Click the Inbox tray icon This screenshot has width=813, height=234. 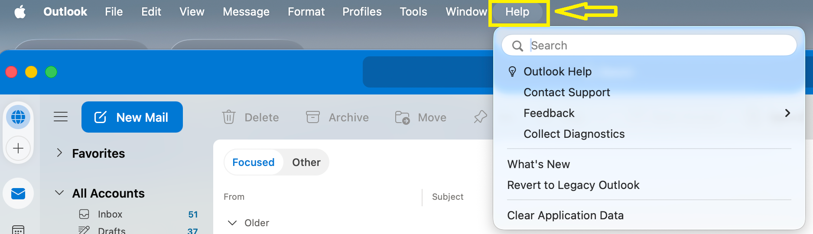84,214
